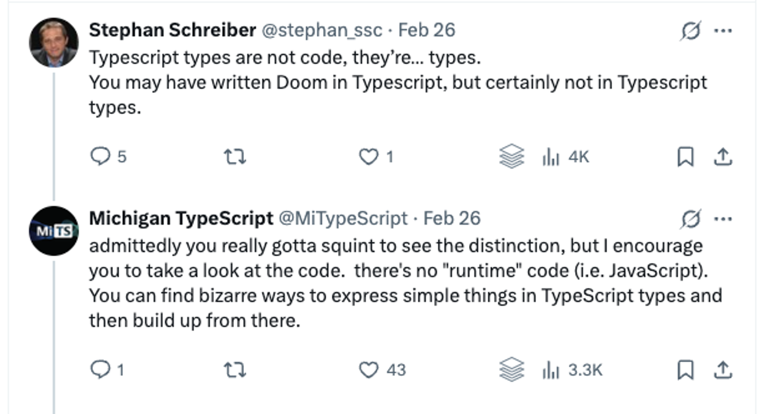The image size is (761, 414).
Task: Open more options on Michigan TypeScript tweet
Action: point(723,219)
